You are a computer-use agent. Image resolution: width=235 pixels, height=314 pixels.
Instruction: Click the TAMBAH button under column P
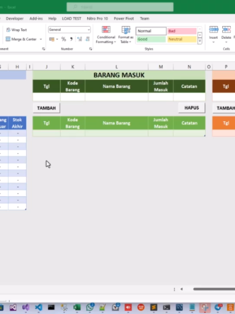pyautogui.click(x=224, y=108)
